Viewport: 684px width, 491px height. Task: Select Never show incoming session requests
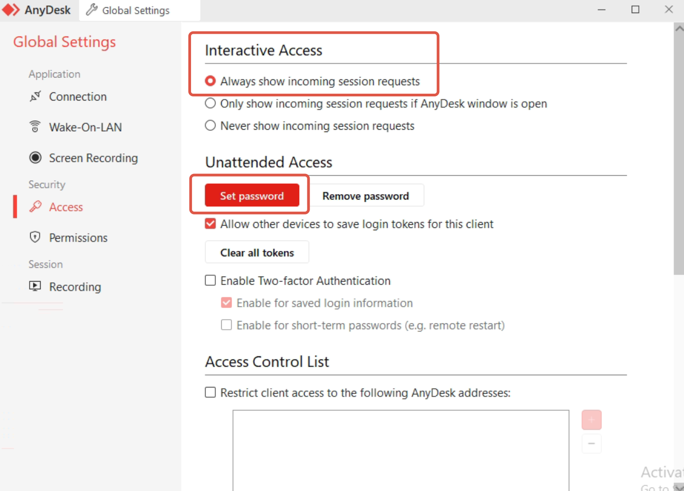tap(210, 126)
